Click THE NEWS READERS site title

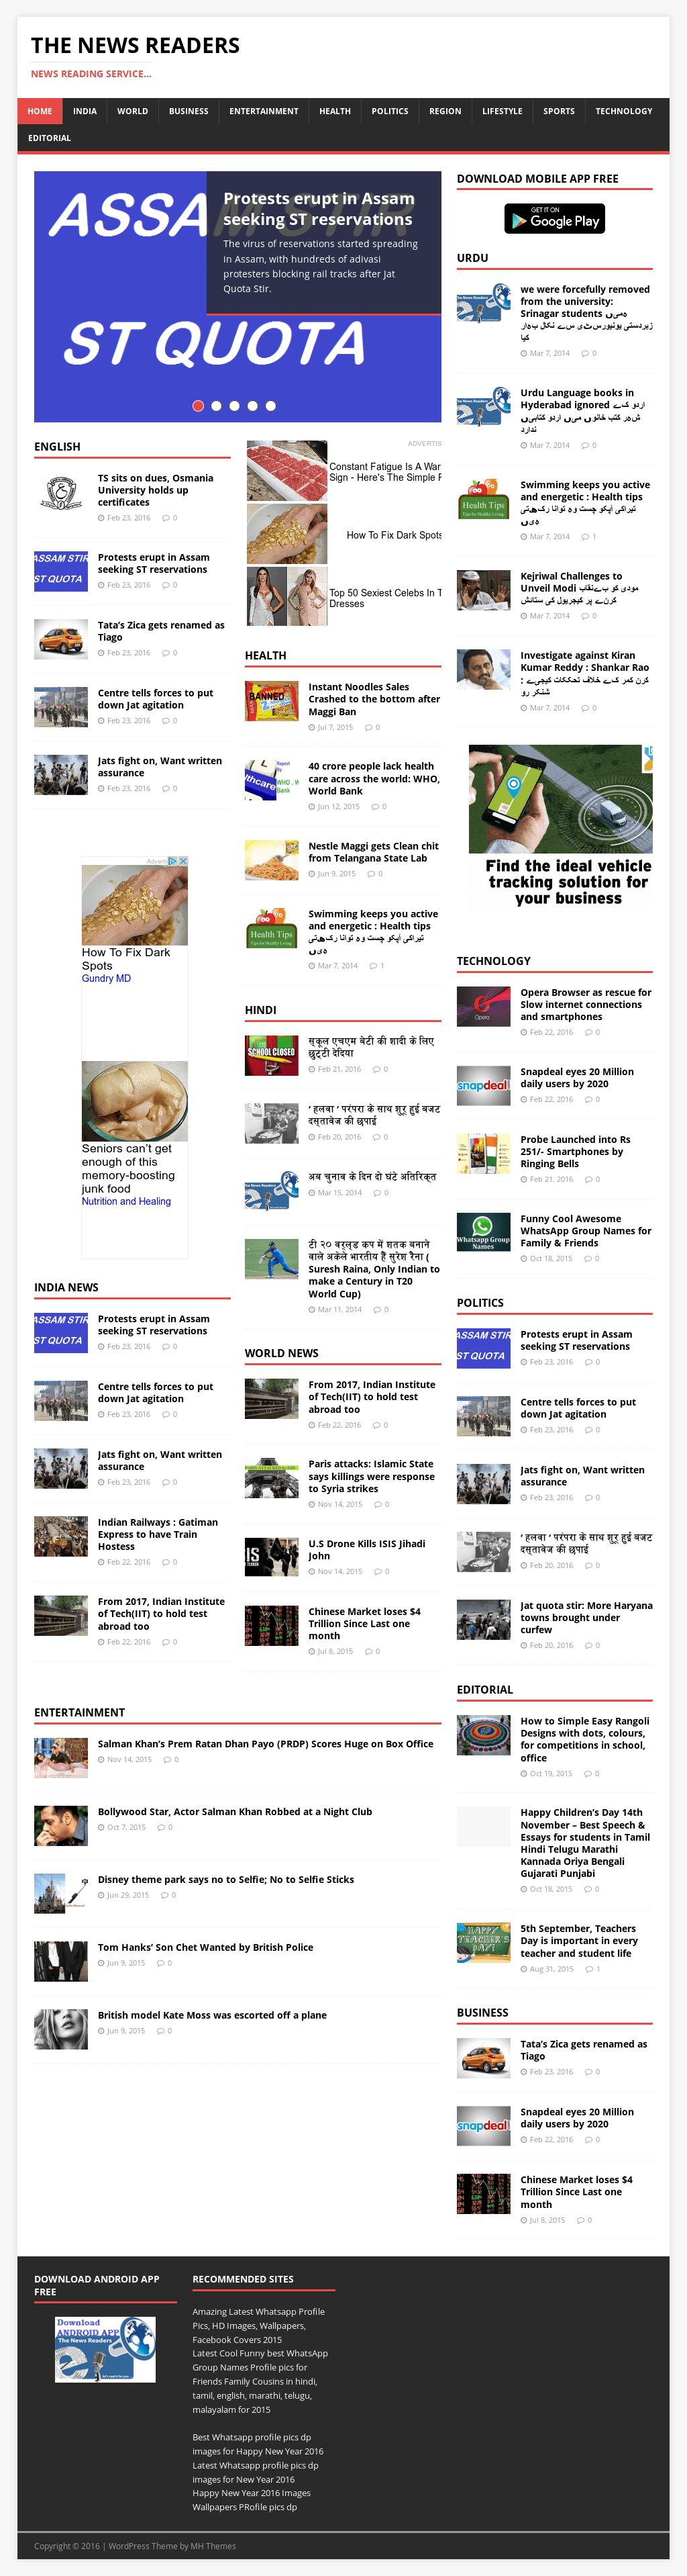[135, 45]
